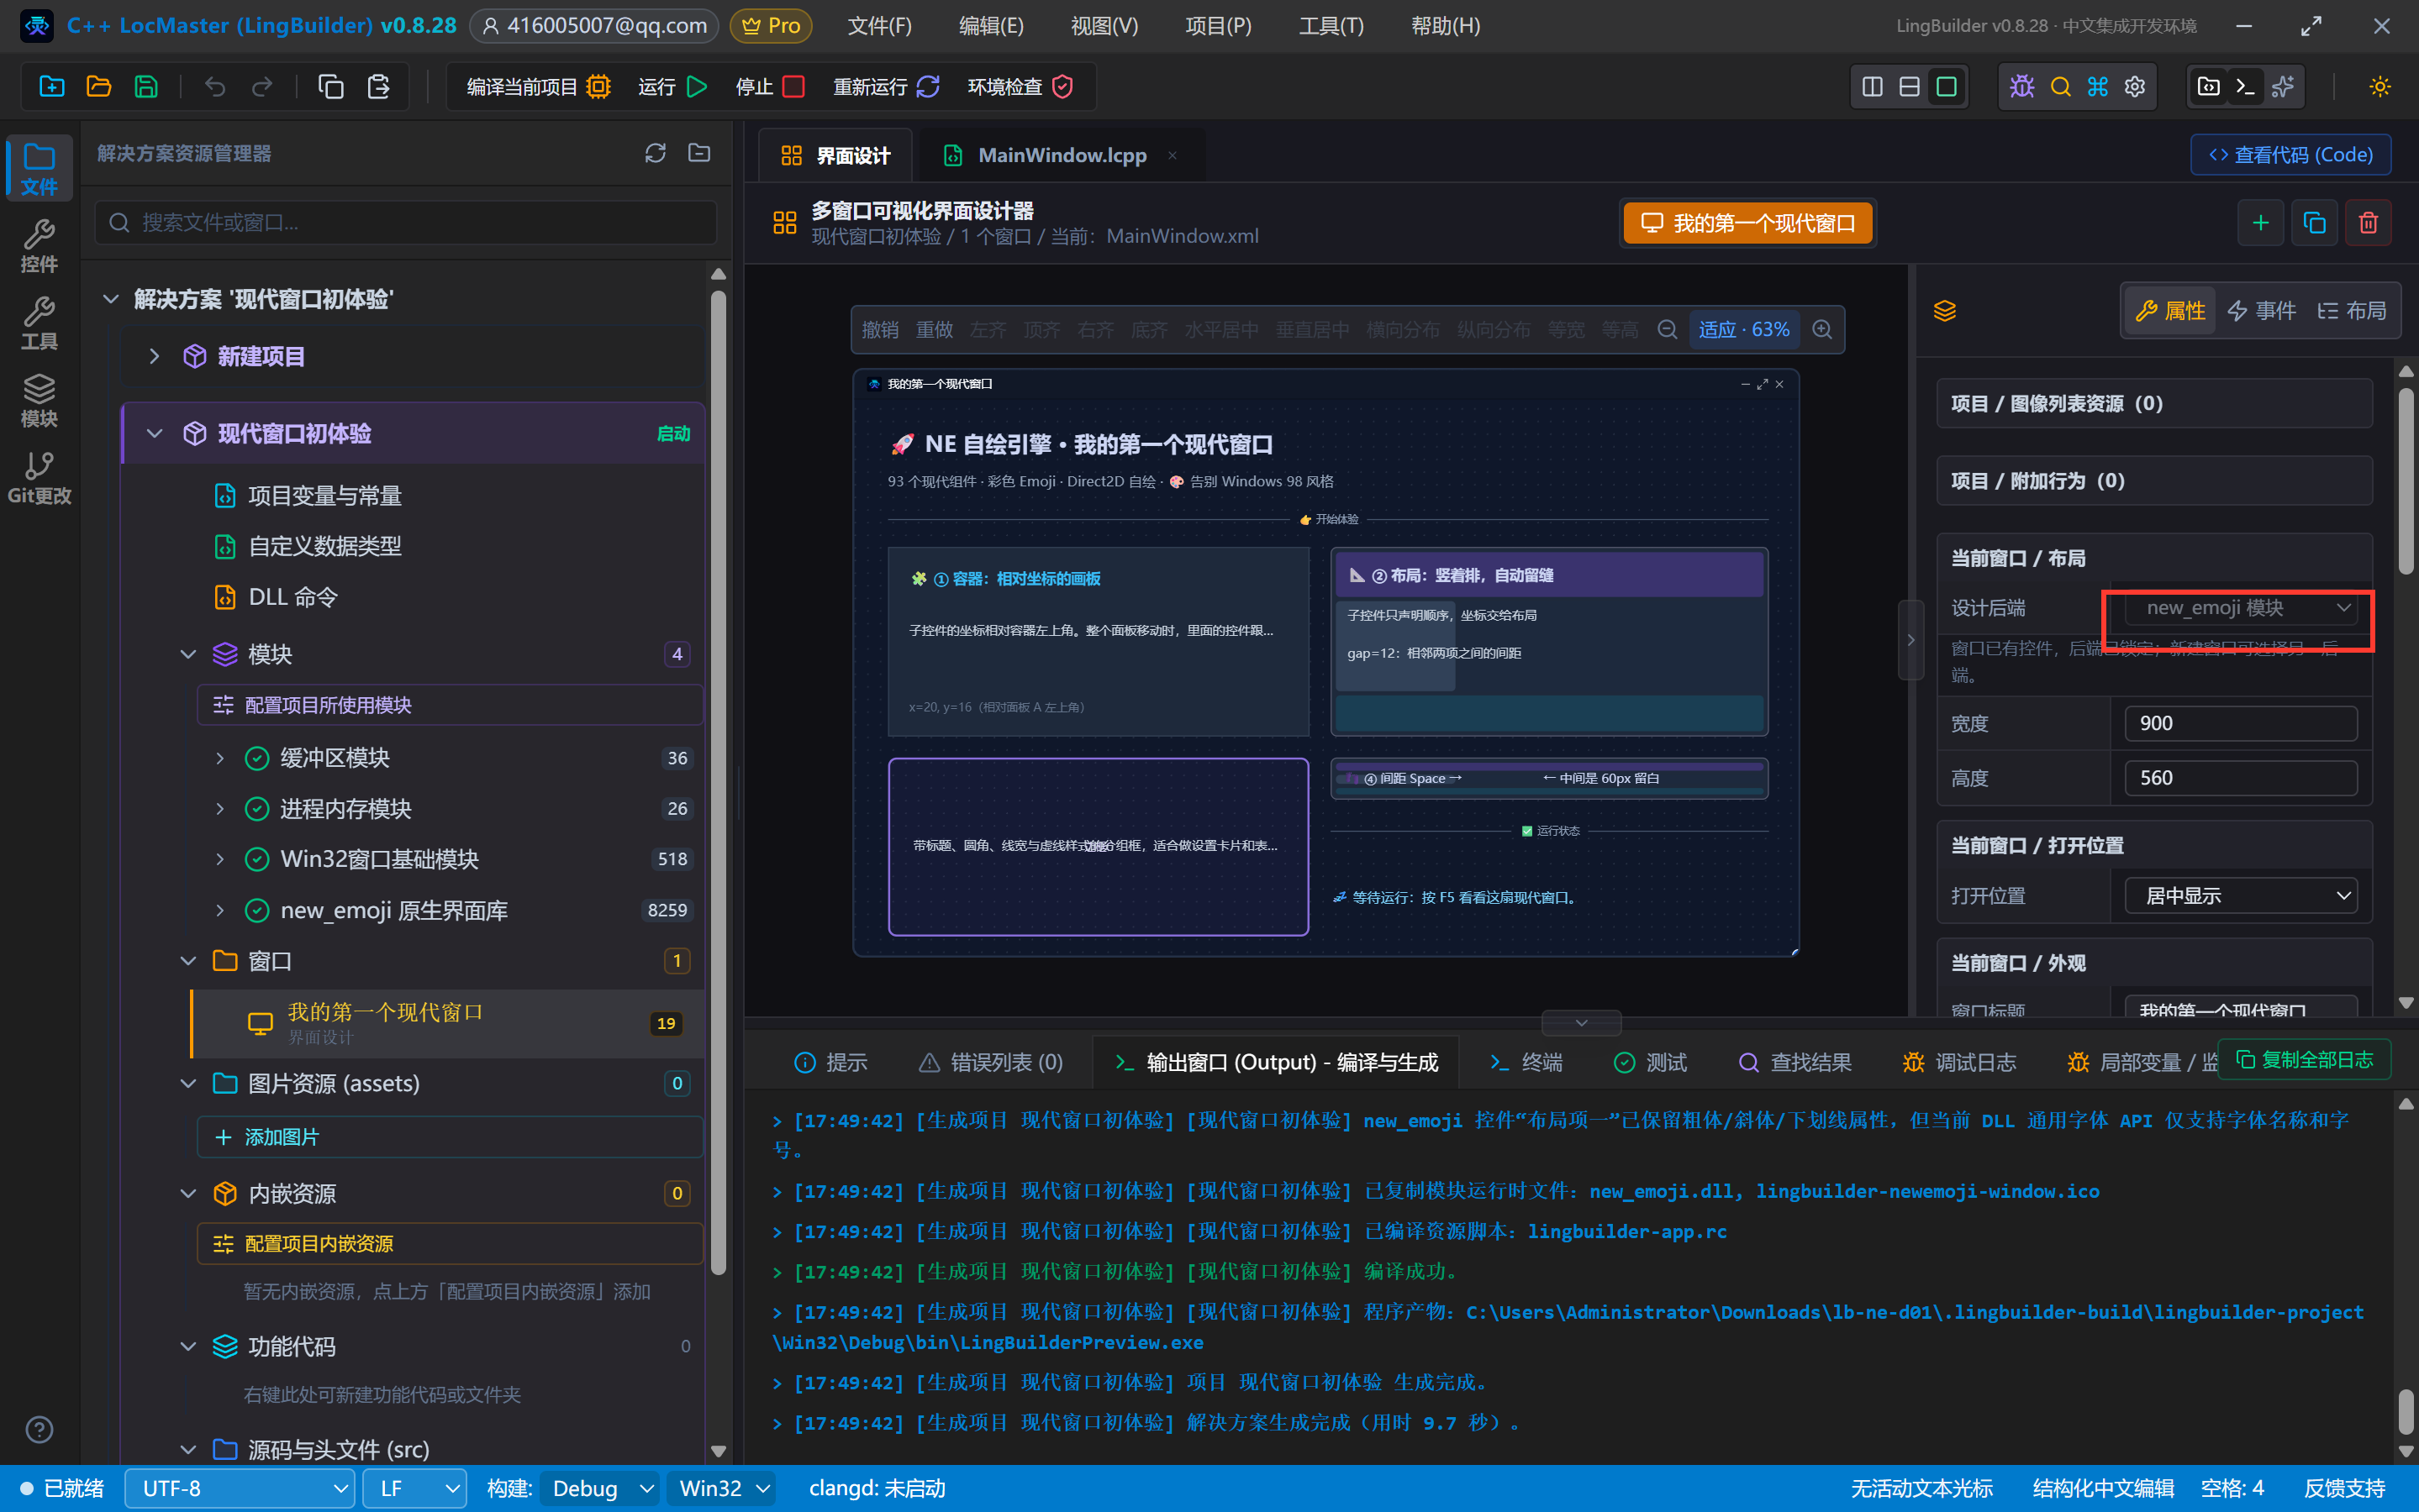
Task: Click the undo arrow icon
Action: coord(215,87)
